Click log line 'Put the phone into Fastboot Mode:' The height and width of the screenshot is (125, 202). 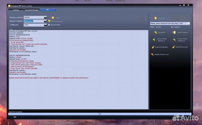coord(21,41)
